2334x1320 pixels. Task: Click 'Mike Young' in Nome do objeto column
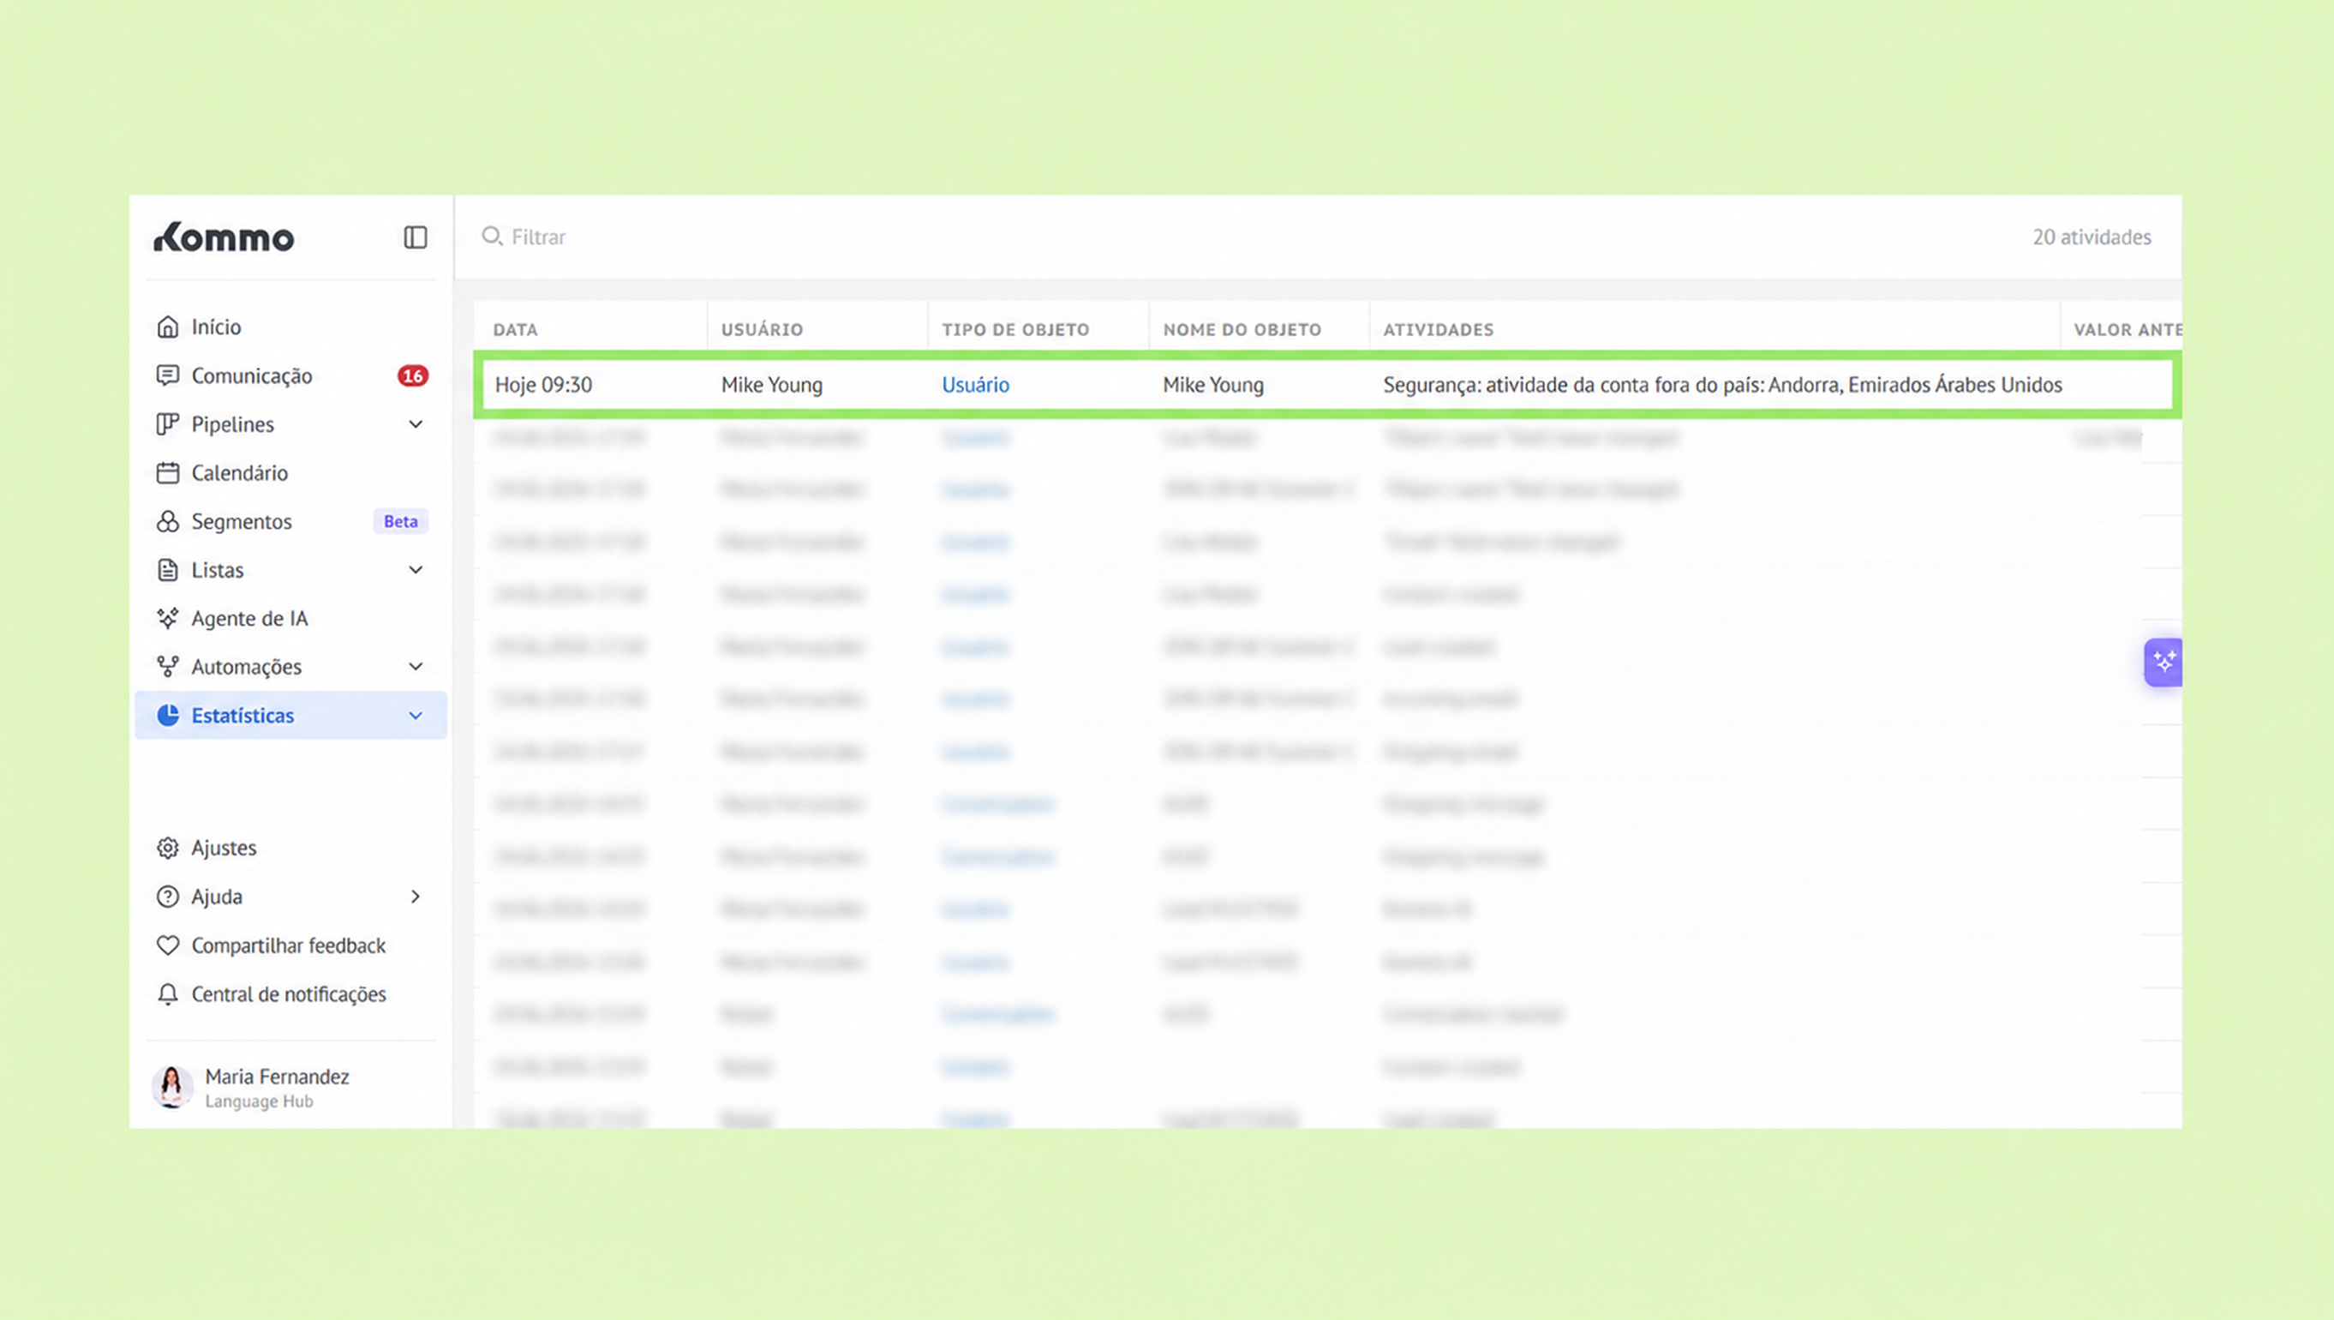[1213, 384]
